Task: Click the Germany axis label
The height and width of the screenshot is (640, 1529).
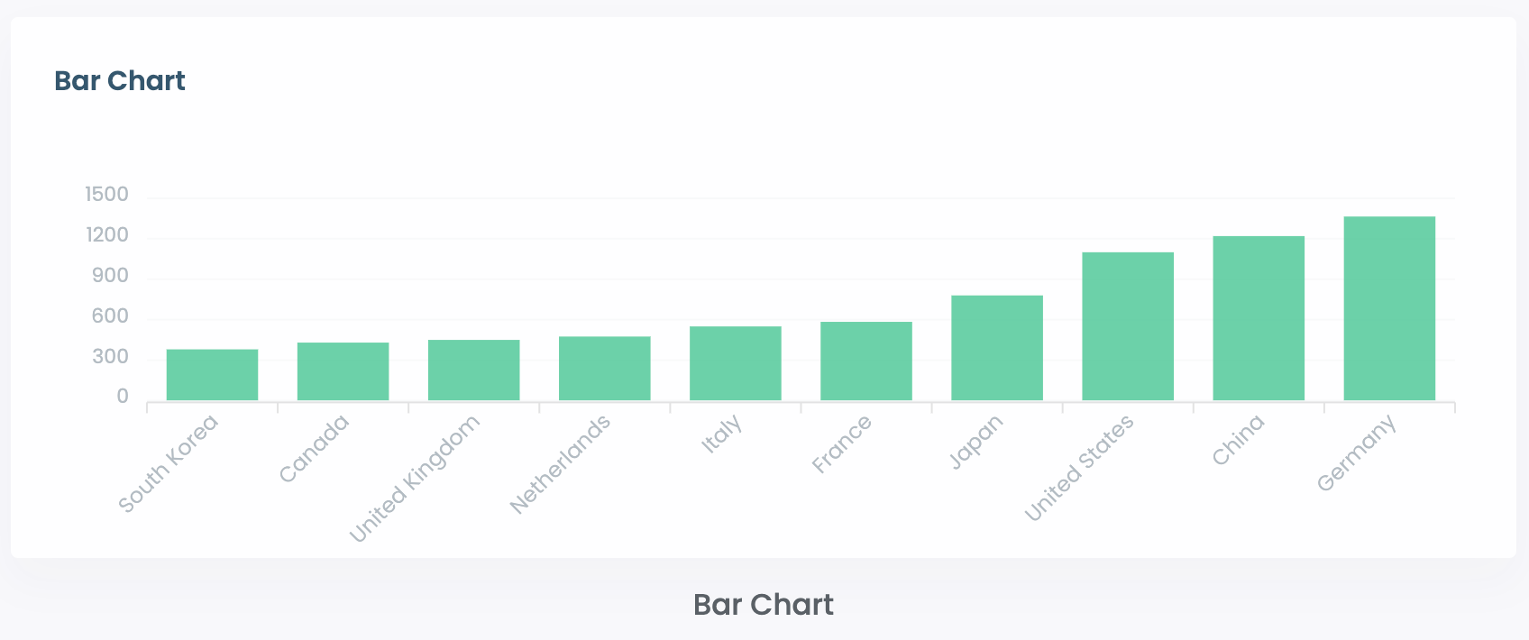Action: coord(1356,453)
